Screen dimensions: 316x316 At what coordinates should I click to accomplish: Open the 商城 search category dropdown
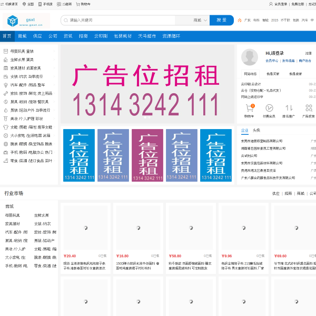pyautogui.click(x=199, y=20)
